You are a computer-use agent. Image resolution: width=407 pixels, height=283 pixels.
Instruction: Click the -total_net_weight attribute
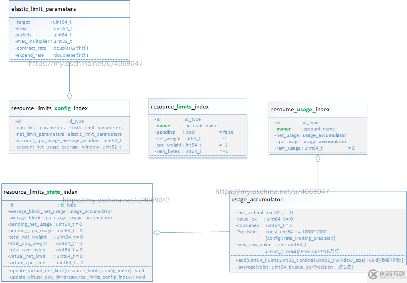[x=45, y=237]
